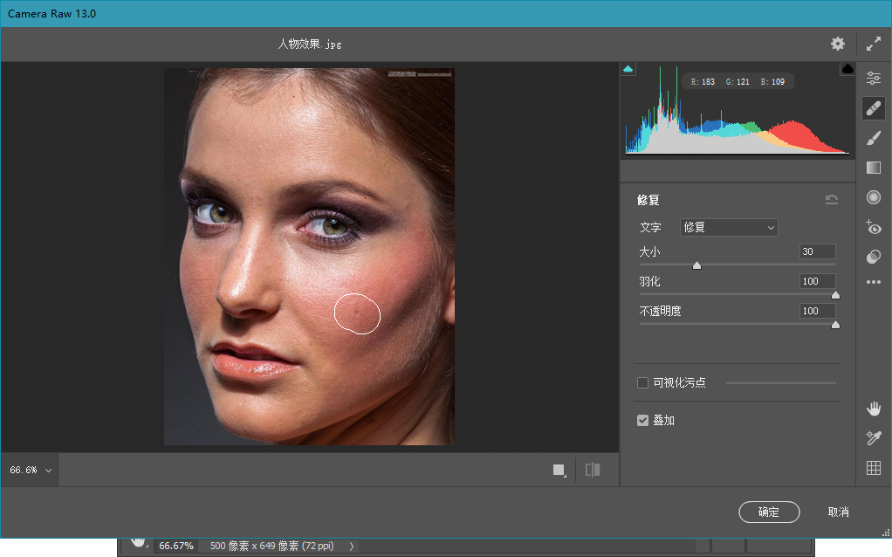The height and width of the screenshot is (557, 892).
Task: Edit the 不透明度 value field 100
Action: point(818,311)
